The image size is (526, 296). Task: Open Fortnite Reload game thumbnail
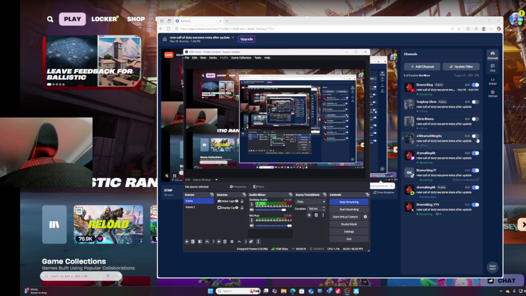[x=108, y=224]
